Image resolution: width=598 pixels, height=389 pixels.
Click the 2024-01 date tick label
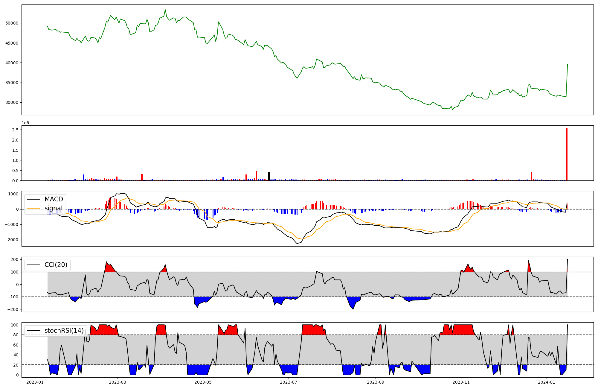point(547,382)
